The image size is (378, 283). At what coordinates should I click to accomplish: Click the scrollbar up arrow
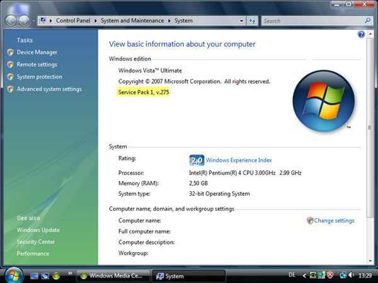click(x=370, y=34)
